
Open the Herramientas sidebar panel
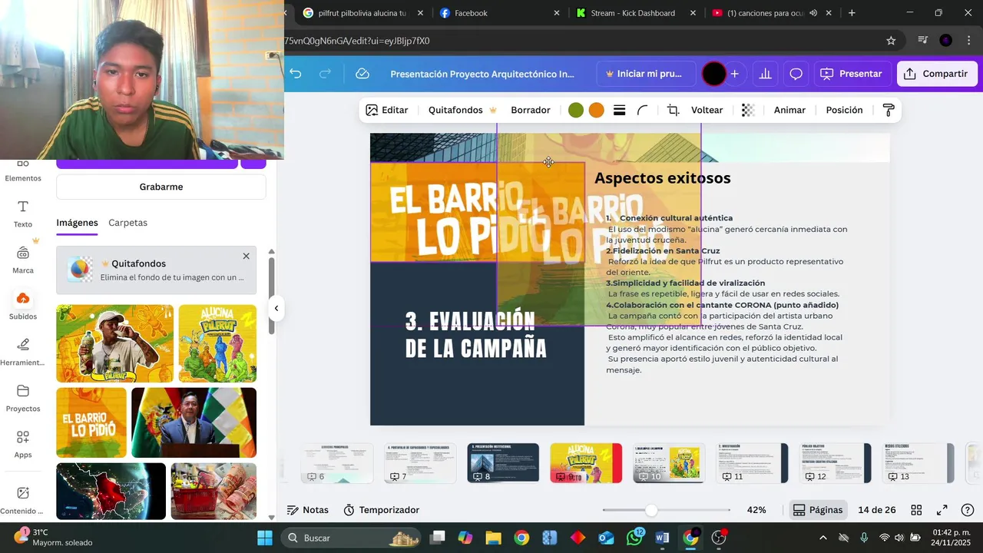(x=23, y=353)
